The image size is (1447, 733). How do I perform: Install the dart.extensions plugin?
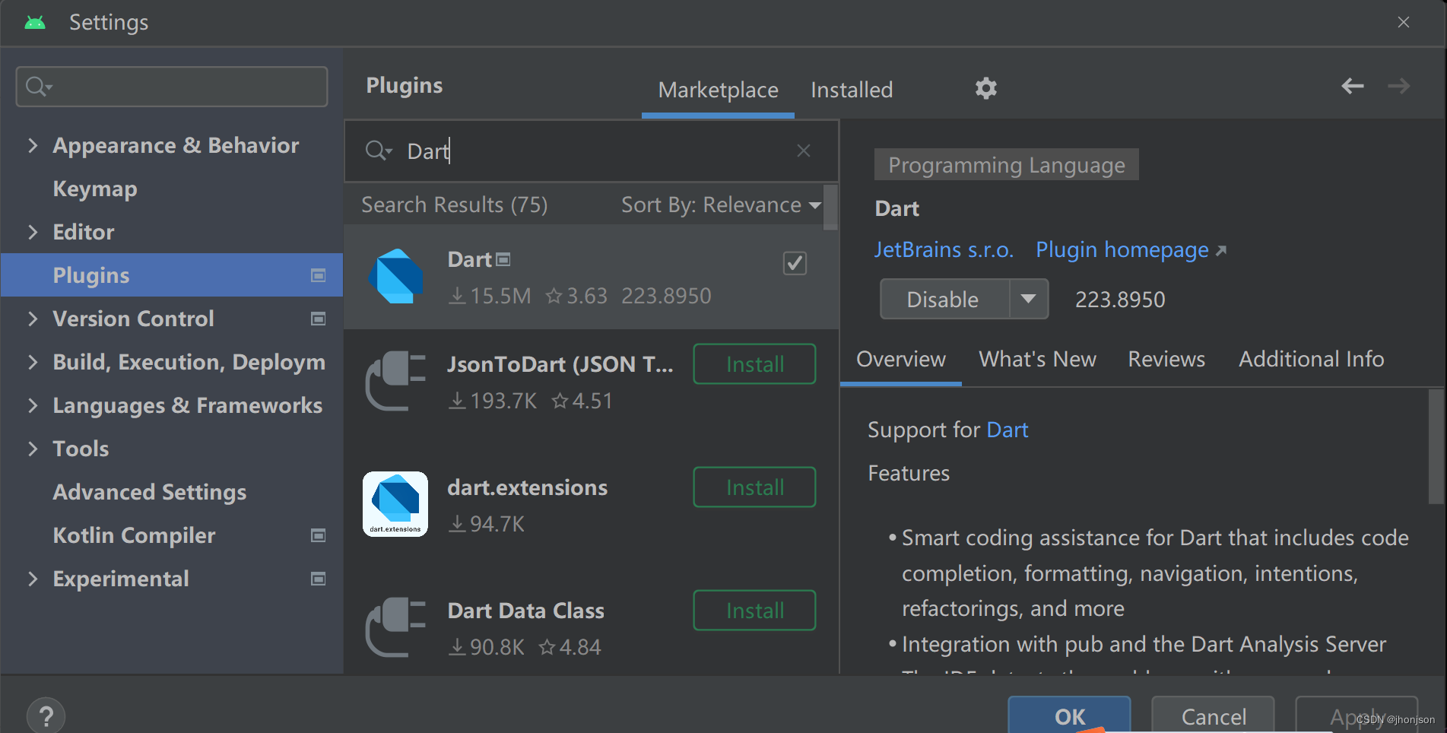pyautogui.click(x=754, y=487)
